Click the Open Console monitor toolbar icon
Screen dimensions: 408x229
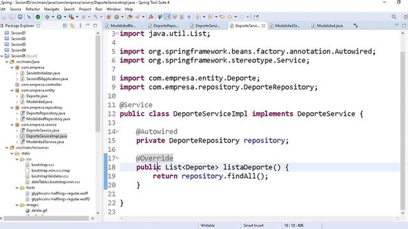(x=20, y=17)
